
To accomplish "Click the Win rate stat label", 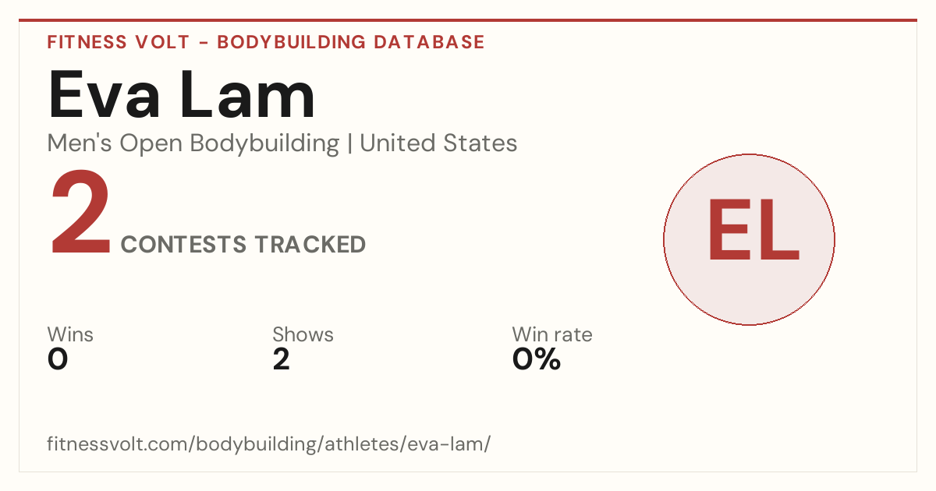I will tap(552, 334).
